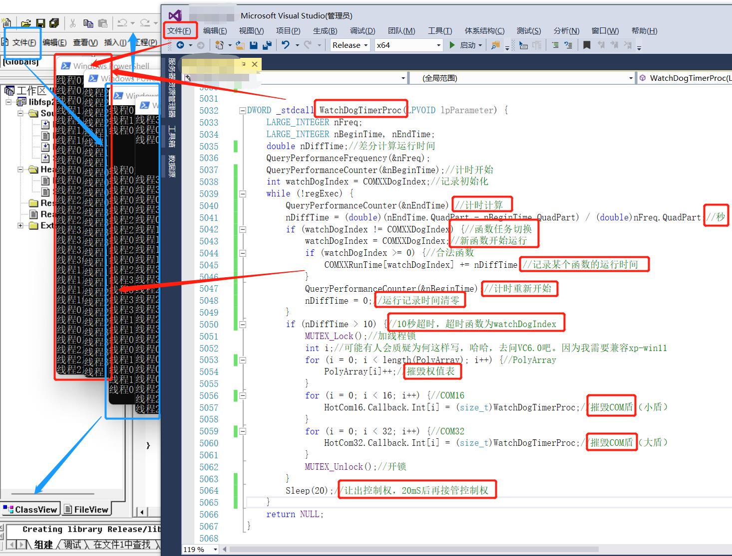Image resolution: width=732 pixels, height=556 pixels.
Task: Open the Release configuration dropdown
Action: tap(350, 45)
